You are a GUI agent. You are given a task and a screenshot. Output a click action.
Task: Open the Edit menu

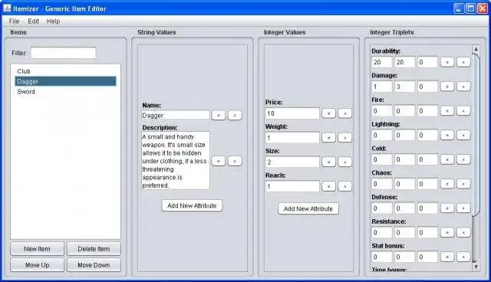[x=33, y=21]
